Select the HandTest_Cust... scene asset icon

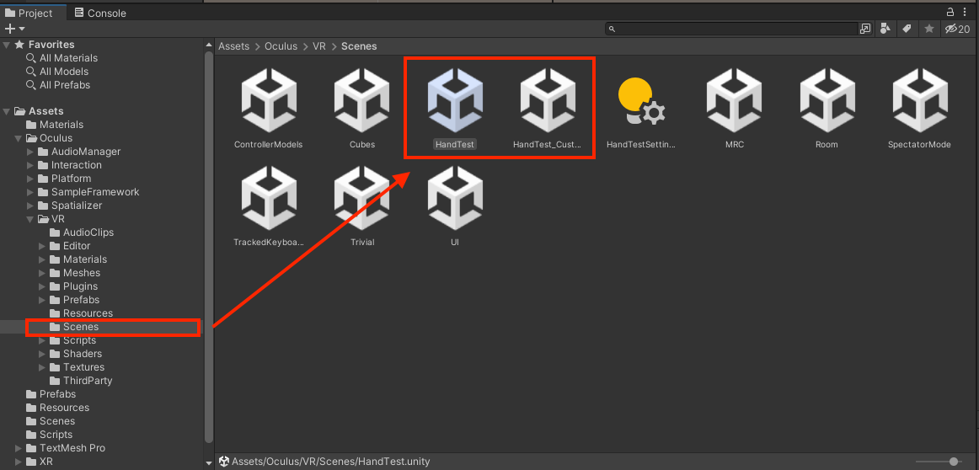(548, 101)
